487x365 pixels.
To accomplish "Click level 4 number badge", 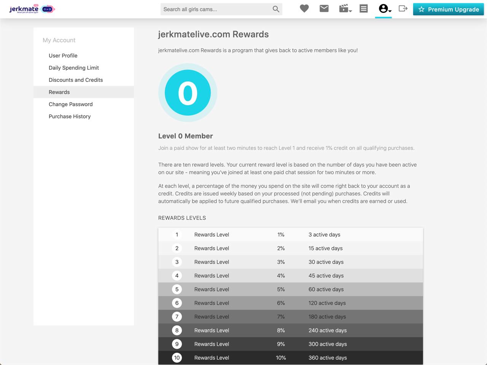I will 177,276.
